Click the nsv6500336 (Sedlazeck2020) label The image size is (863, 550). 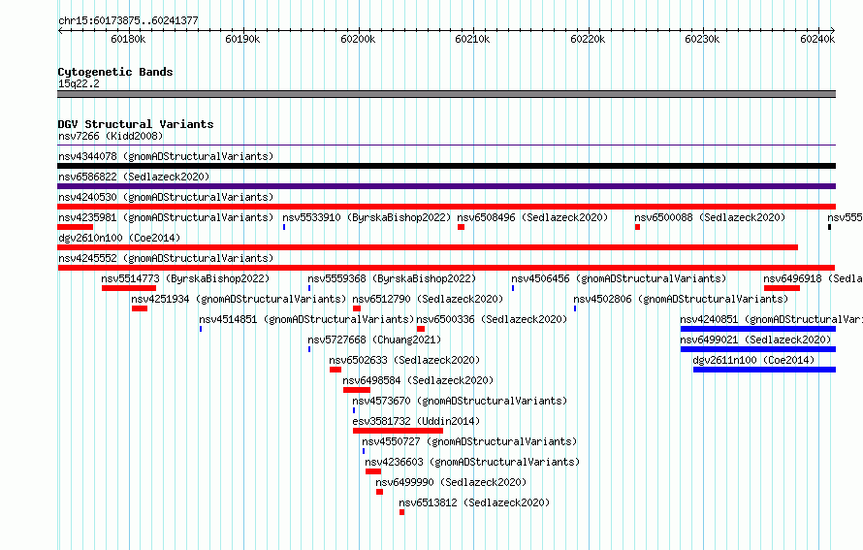492,319
